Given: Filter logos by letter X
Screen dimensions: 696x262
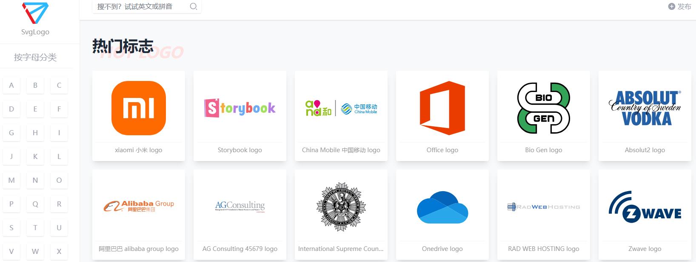Looking at the screenshot, I should 59,251.
